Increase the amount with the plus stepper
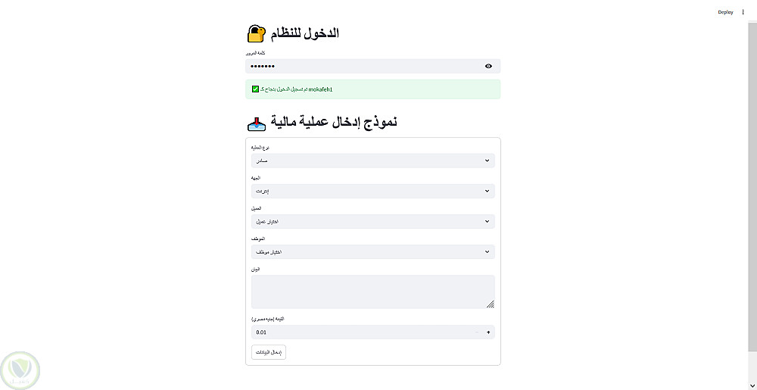 (488, 332)
